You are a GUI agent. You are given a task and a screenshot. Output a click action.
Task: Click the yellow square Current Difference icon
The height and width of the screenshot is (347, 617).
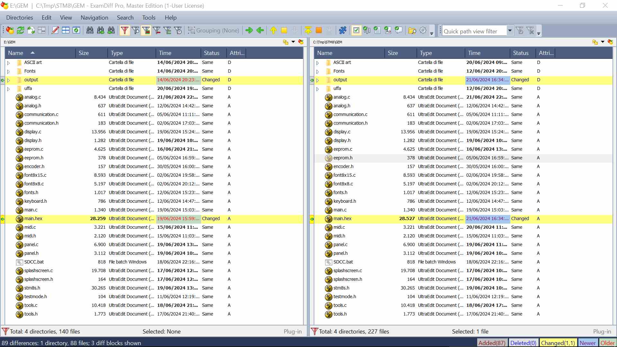(284, 31)
